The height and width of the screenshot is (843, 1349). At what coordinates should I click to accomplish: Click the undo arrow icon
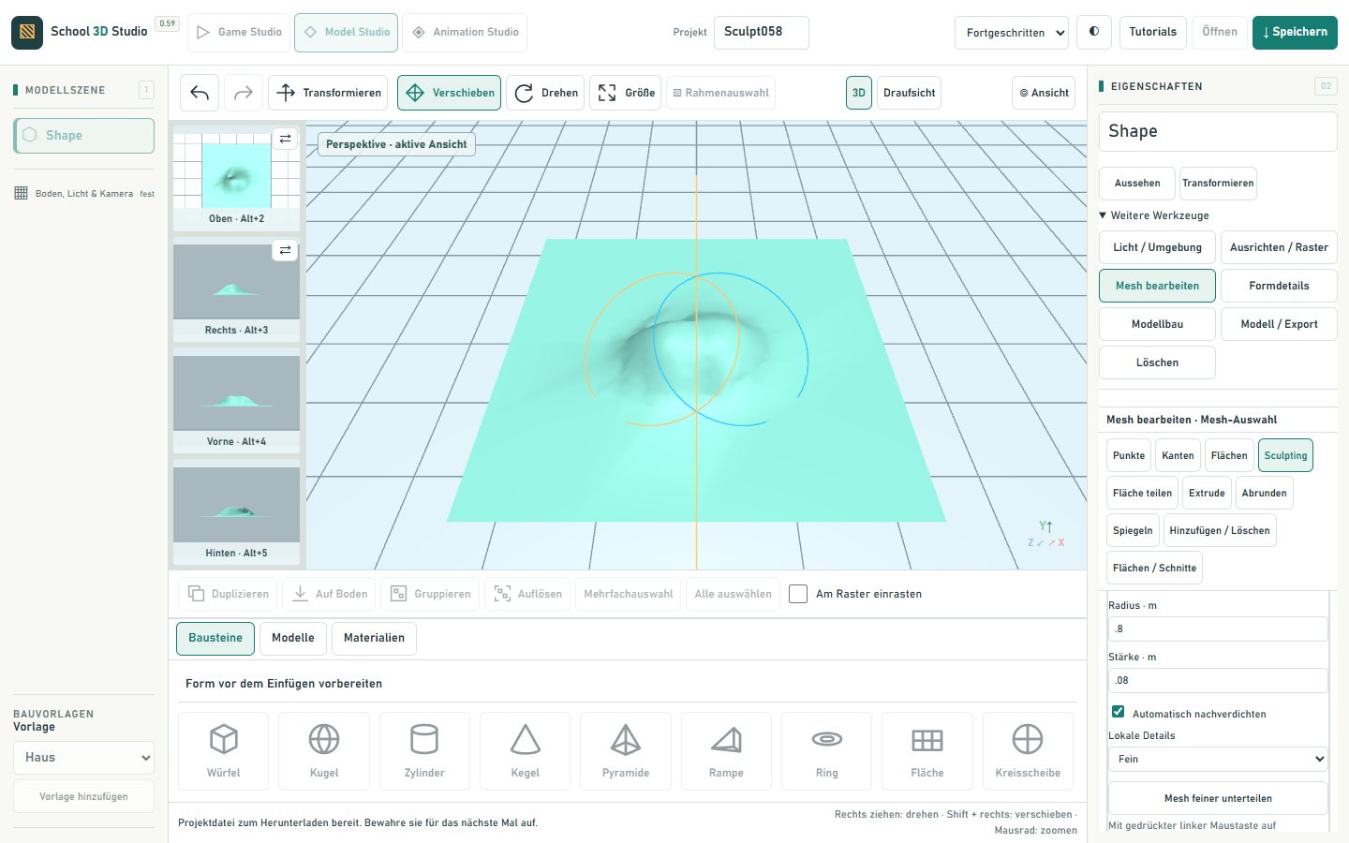pos(200,93)
